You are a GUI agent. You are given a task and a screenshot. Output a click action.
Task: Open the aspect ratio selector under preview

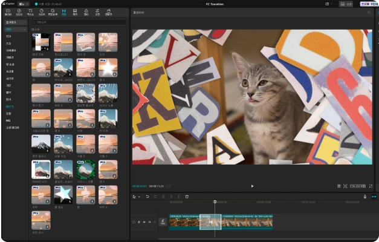pyautogui.click(x=358, y=186)
